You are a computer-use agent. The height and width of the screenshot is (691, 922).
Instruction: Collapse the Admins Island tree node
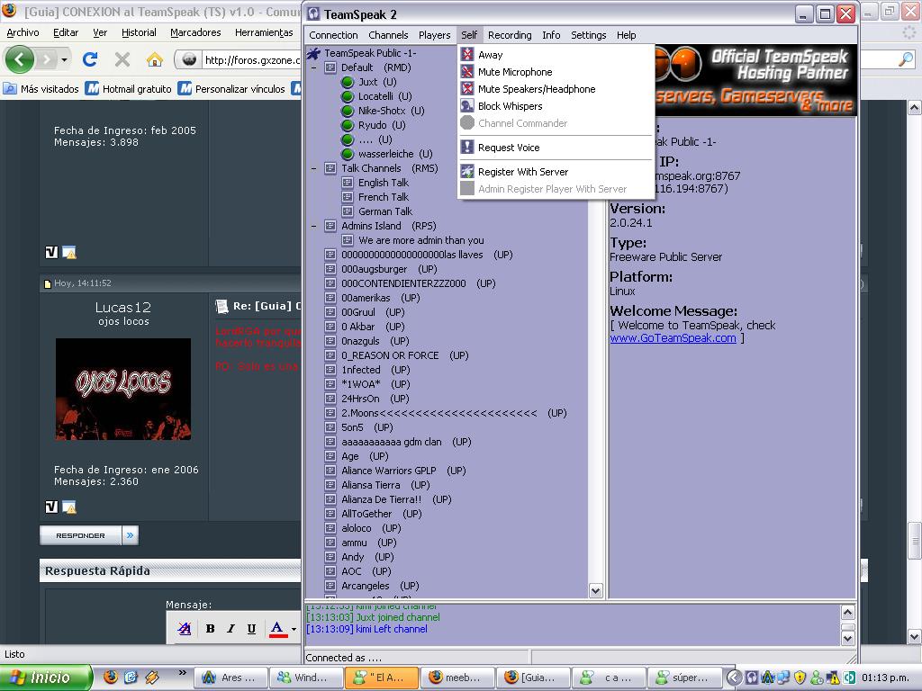[314, 226]
